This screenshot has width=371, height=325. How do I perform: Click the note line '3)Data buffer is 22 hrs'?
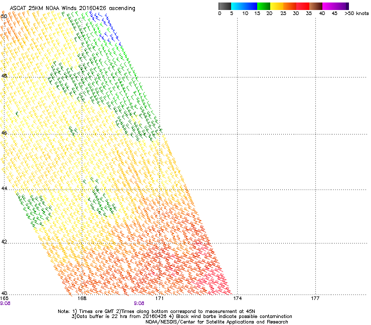coord(181,316)
